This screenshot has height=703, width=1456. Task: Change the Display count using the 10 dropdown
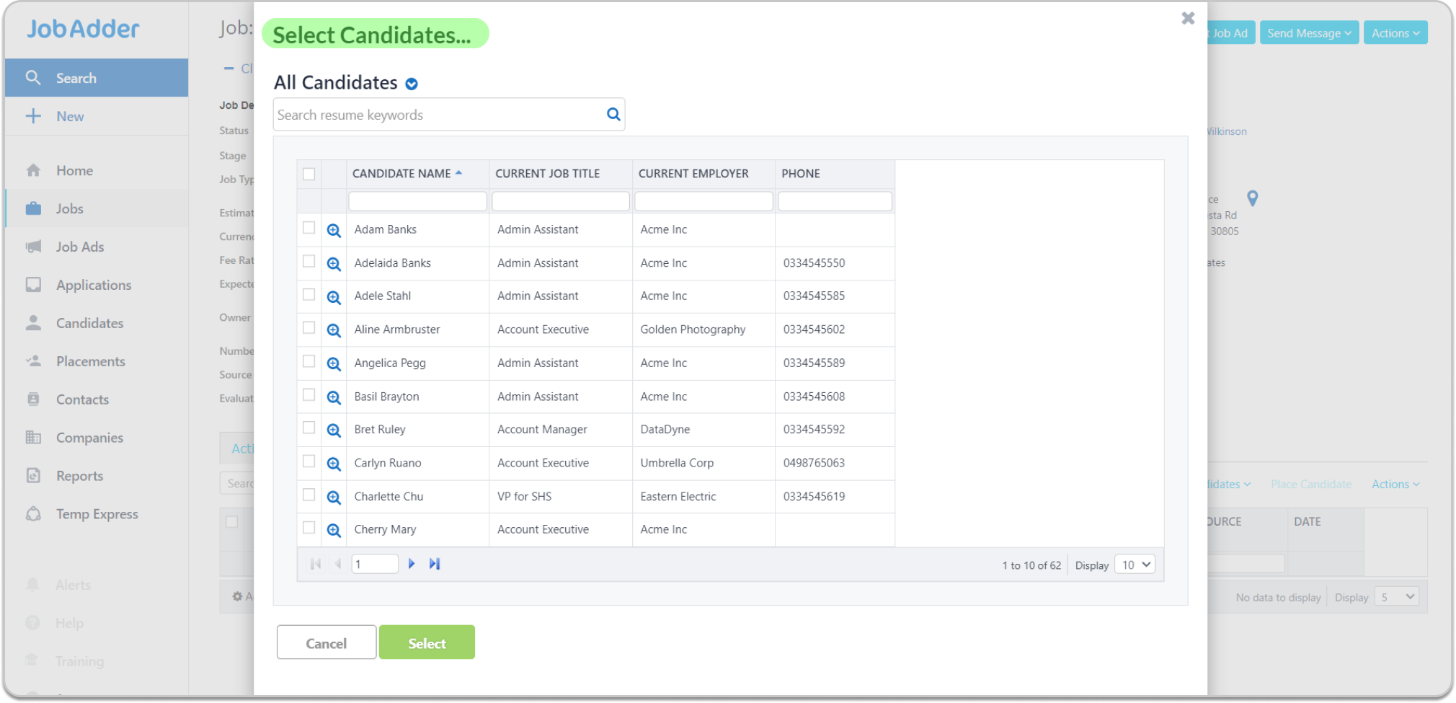1134,565
